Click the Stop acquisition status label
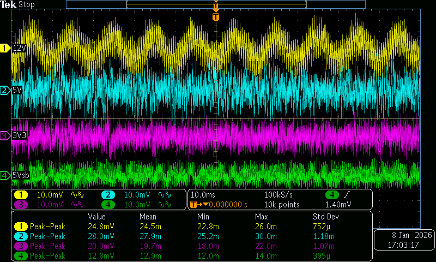Screen dimensions: 436x262 [x=27, y=4]
